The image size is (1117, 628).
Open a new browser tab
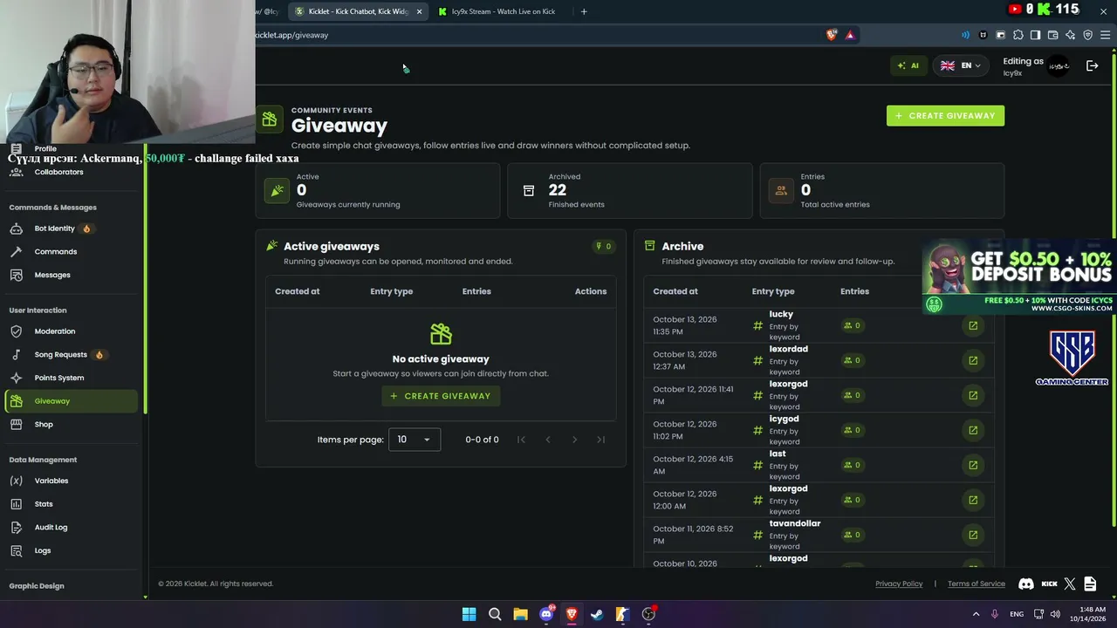[x=584, y=11]
